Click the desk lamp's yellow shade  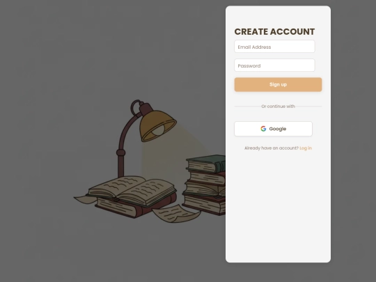coord(157,125)
